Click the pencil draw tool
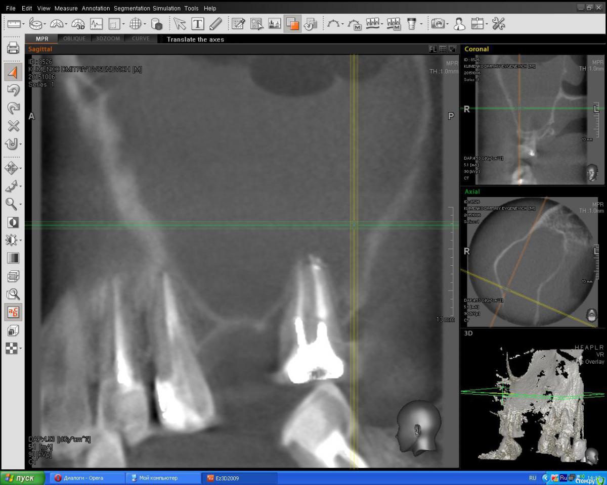Screen dimensions: 607x485 (215, 24)
